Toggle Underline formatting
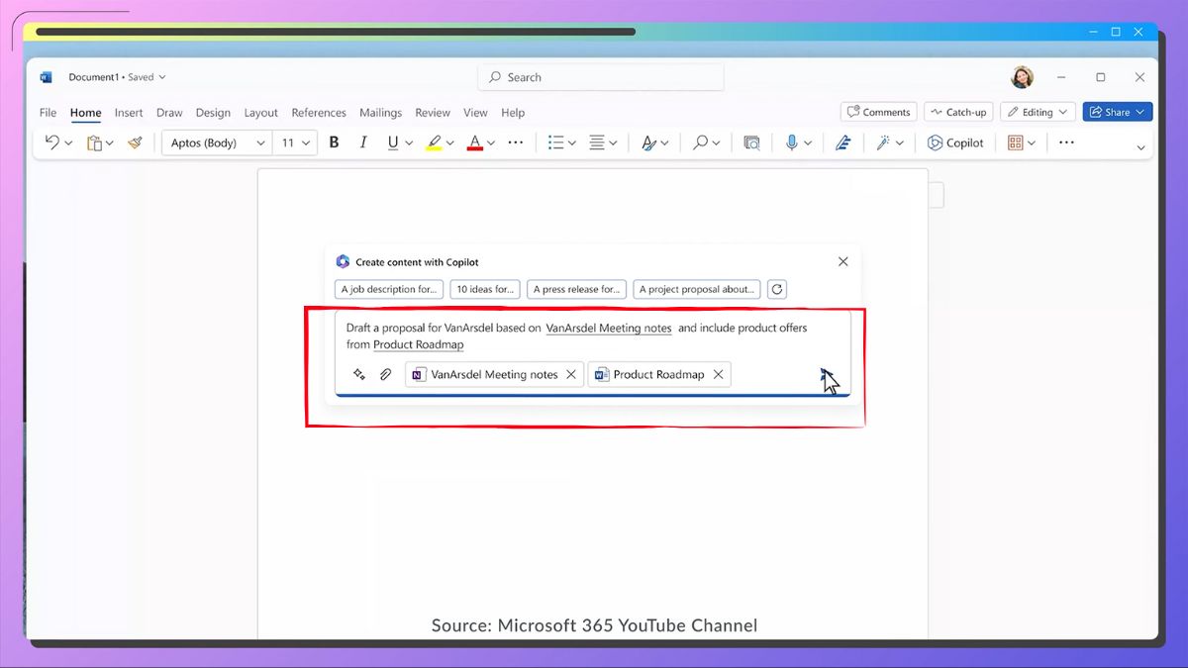This screenshot has width=1188, height=668. 393,143
